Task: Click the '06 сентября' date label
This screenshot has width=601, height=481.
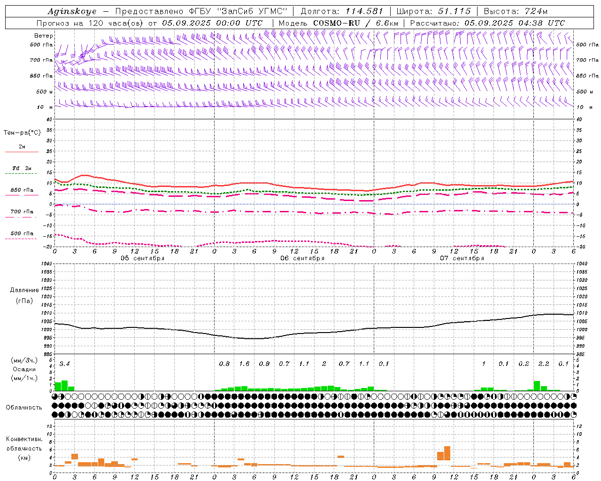Action: [302, 258]
